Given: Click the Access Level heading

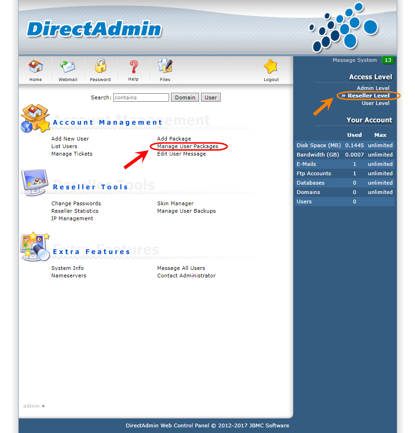Looking at the screenshot, I should [x=371, y=77].
